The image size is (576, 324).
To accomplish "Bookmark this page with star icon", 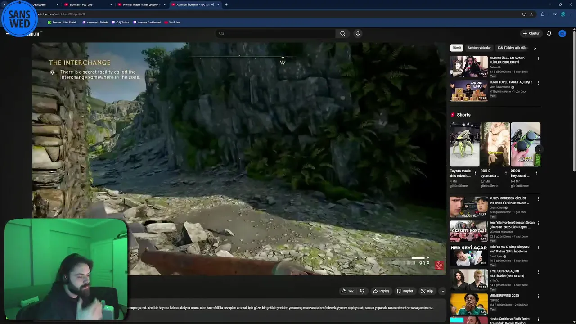I will tap(531, 14).
